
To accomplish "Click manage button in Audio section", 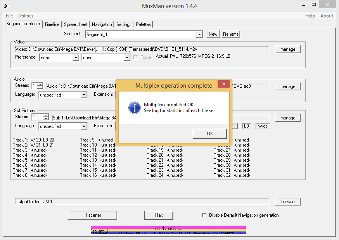I will pos(288,86).
